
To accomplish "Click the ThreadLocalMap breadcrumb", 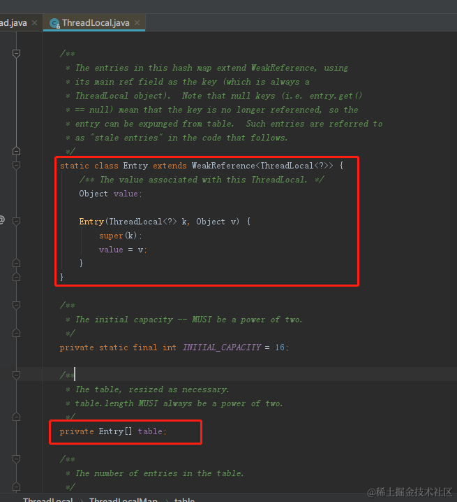I will [123, 499].
